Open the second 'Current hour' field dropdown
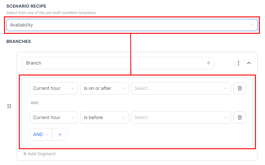This screenshot has width=265, height=165. coord(53,118)
